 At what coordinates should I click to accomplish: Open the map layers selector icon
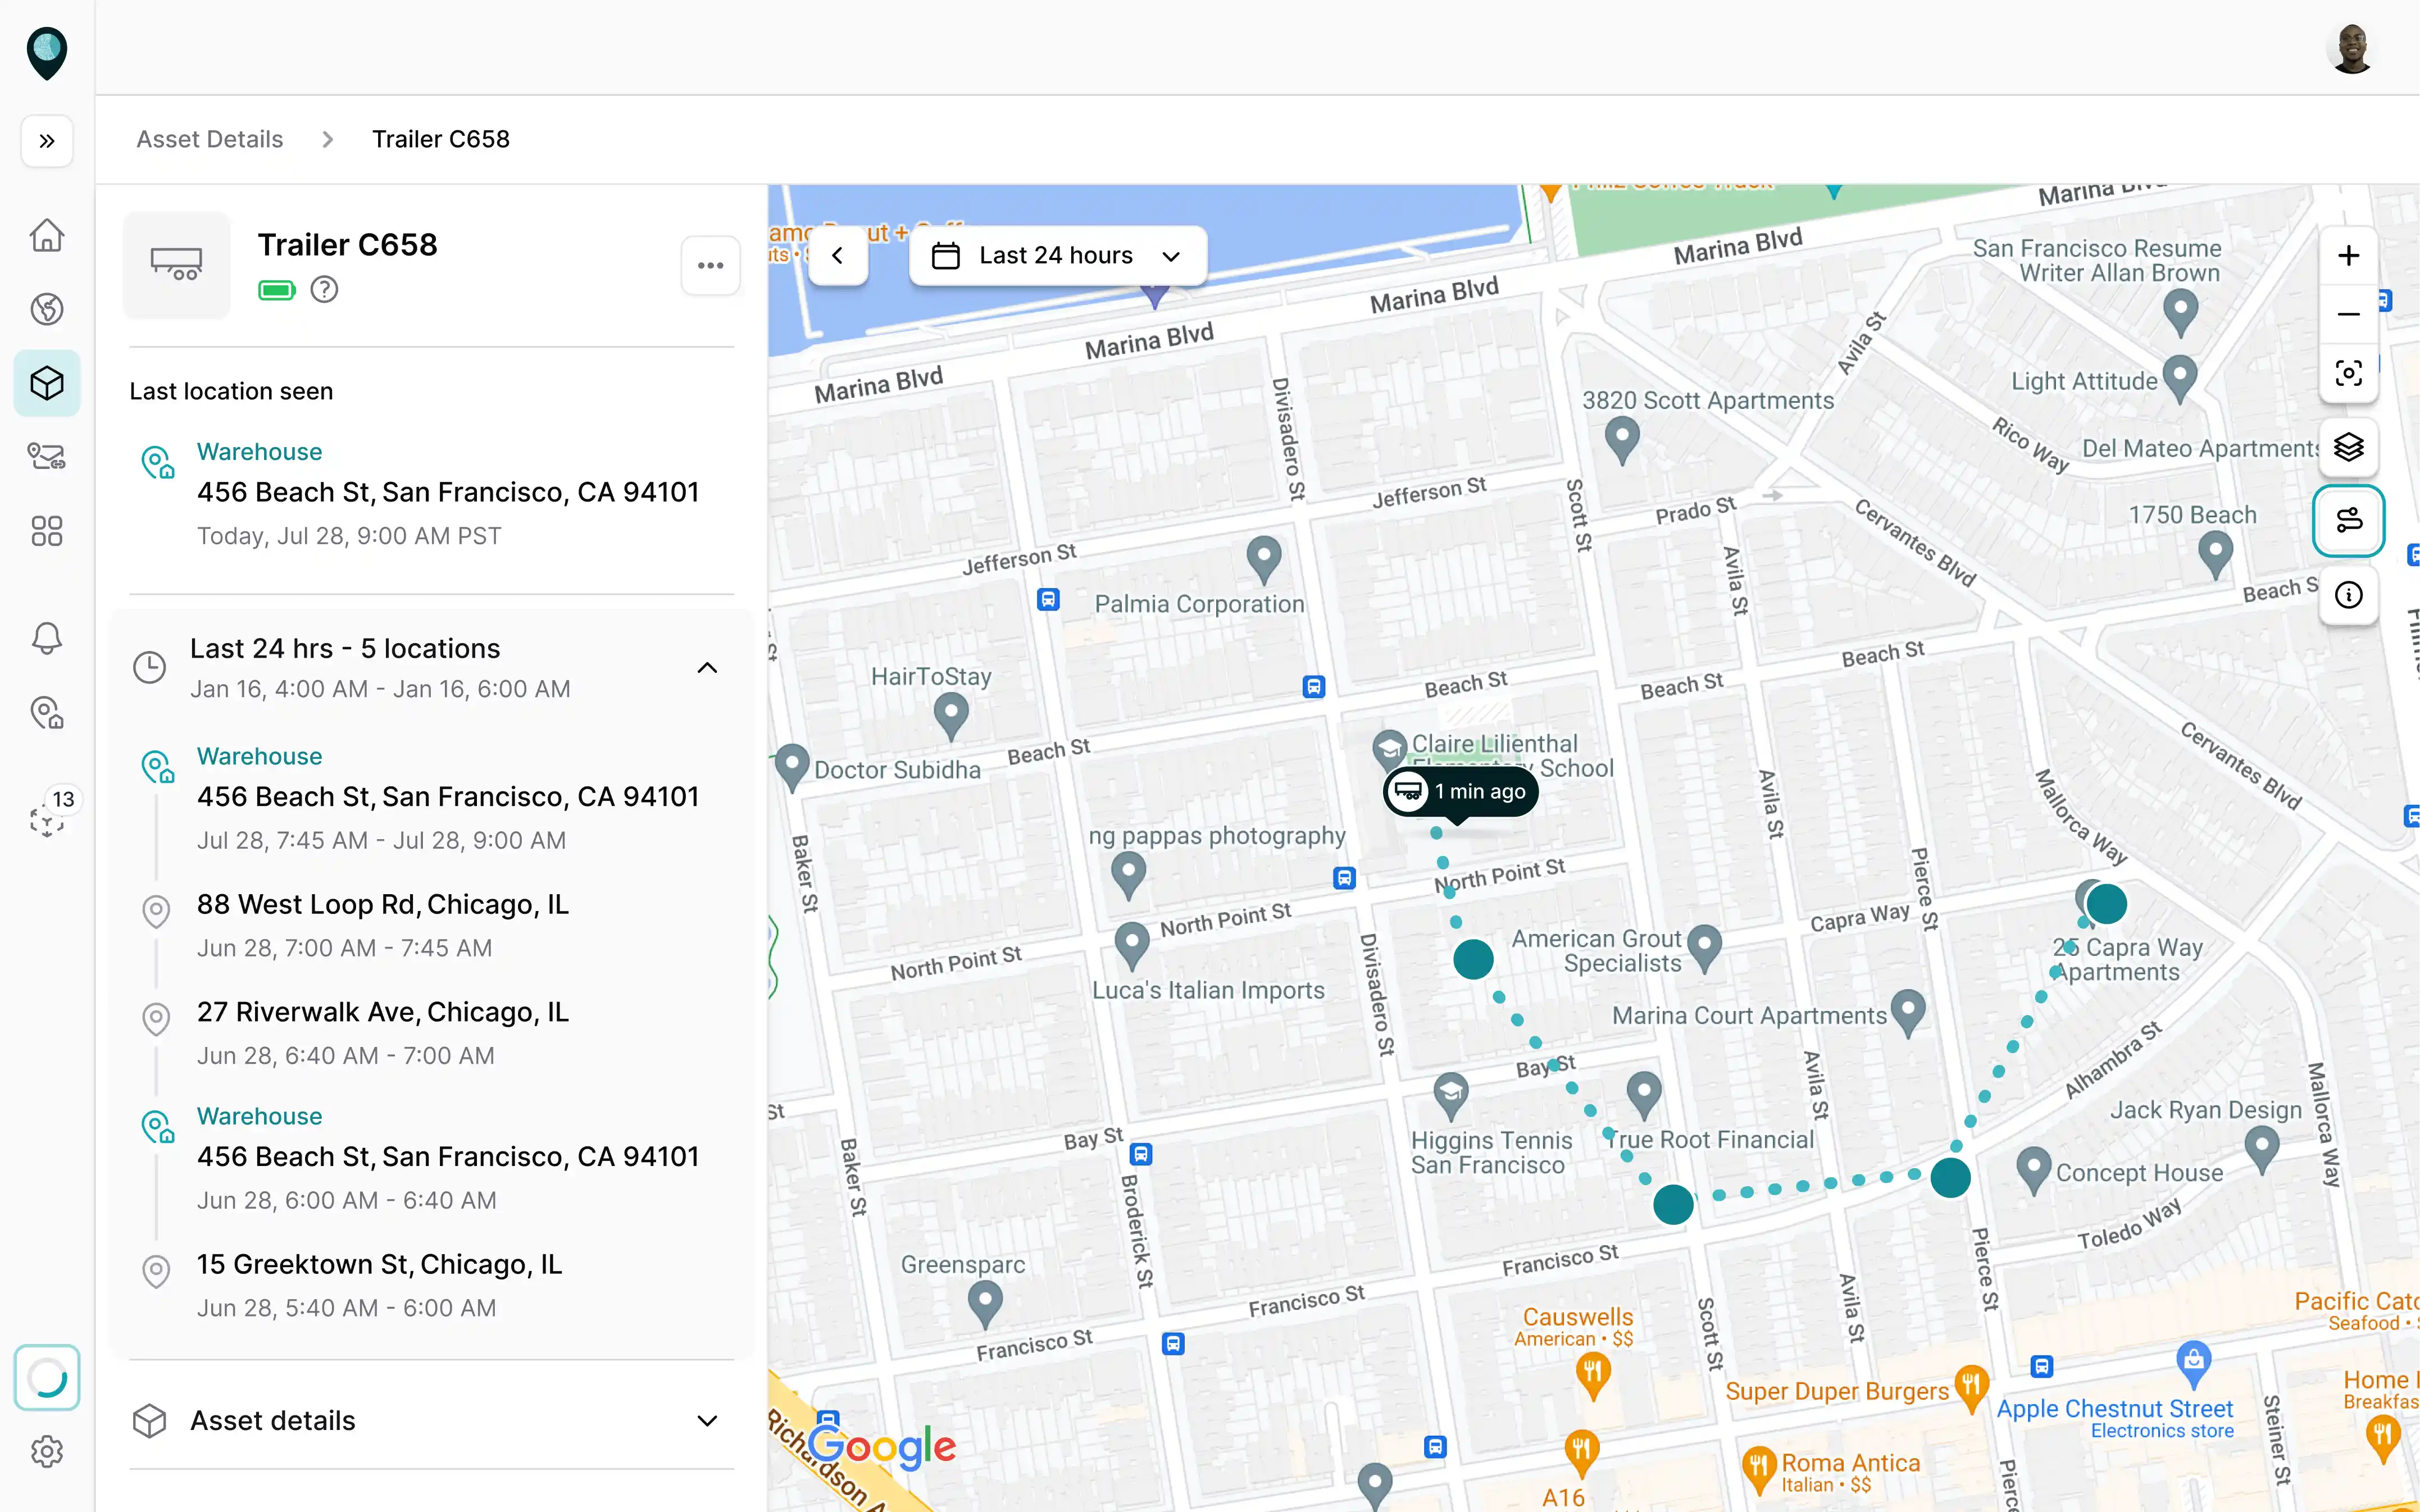click(x=2349, y=447)
